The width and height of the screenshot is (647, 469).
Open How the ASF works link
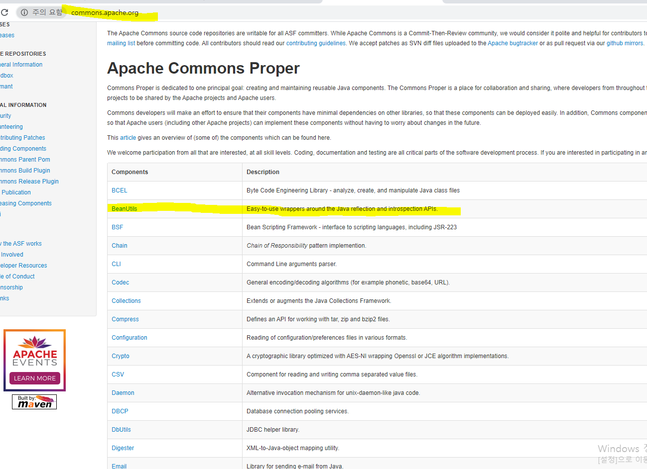click(x=21, y=244)
